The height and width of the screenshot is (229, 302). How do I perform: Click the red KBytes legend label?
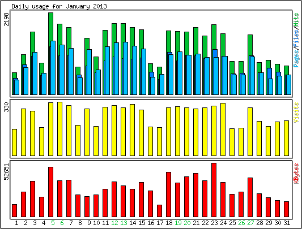296,174
